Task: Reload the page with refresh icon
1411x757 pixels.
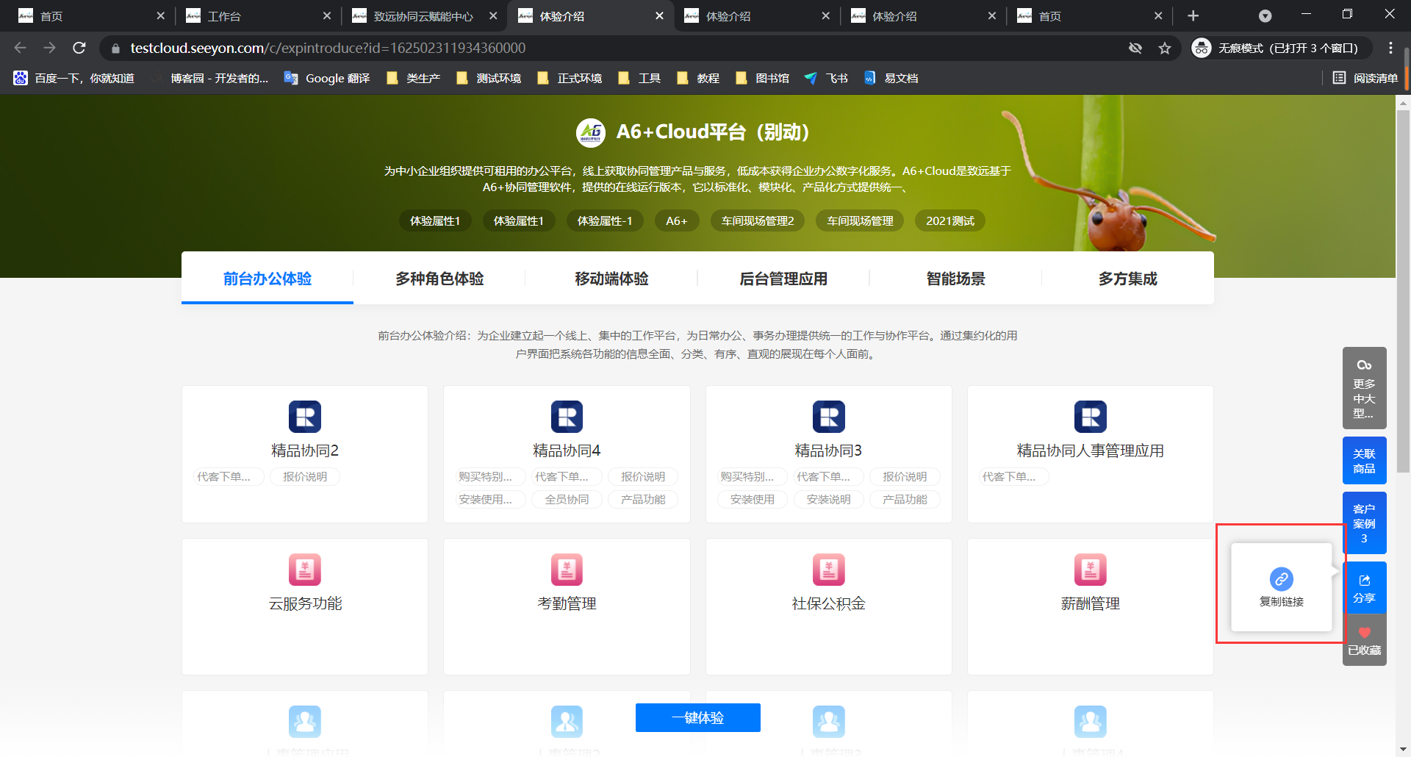Action: click(x=79, y=48)
